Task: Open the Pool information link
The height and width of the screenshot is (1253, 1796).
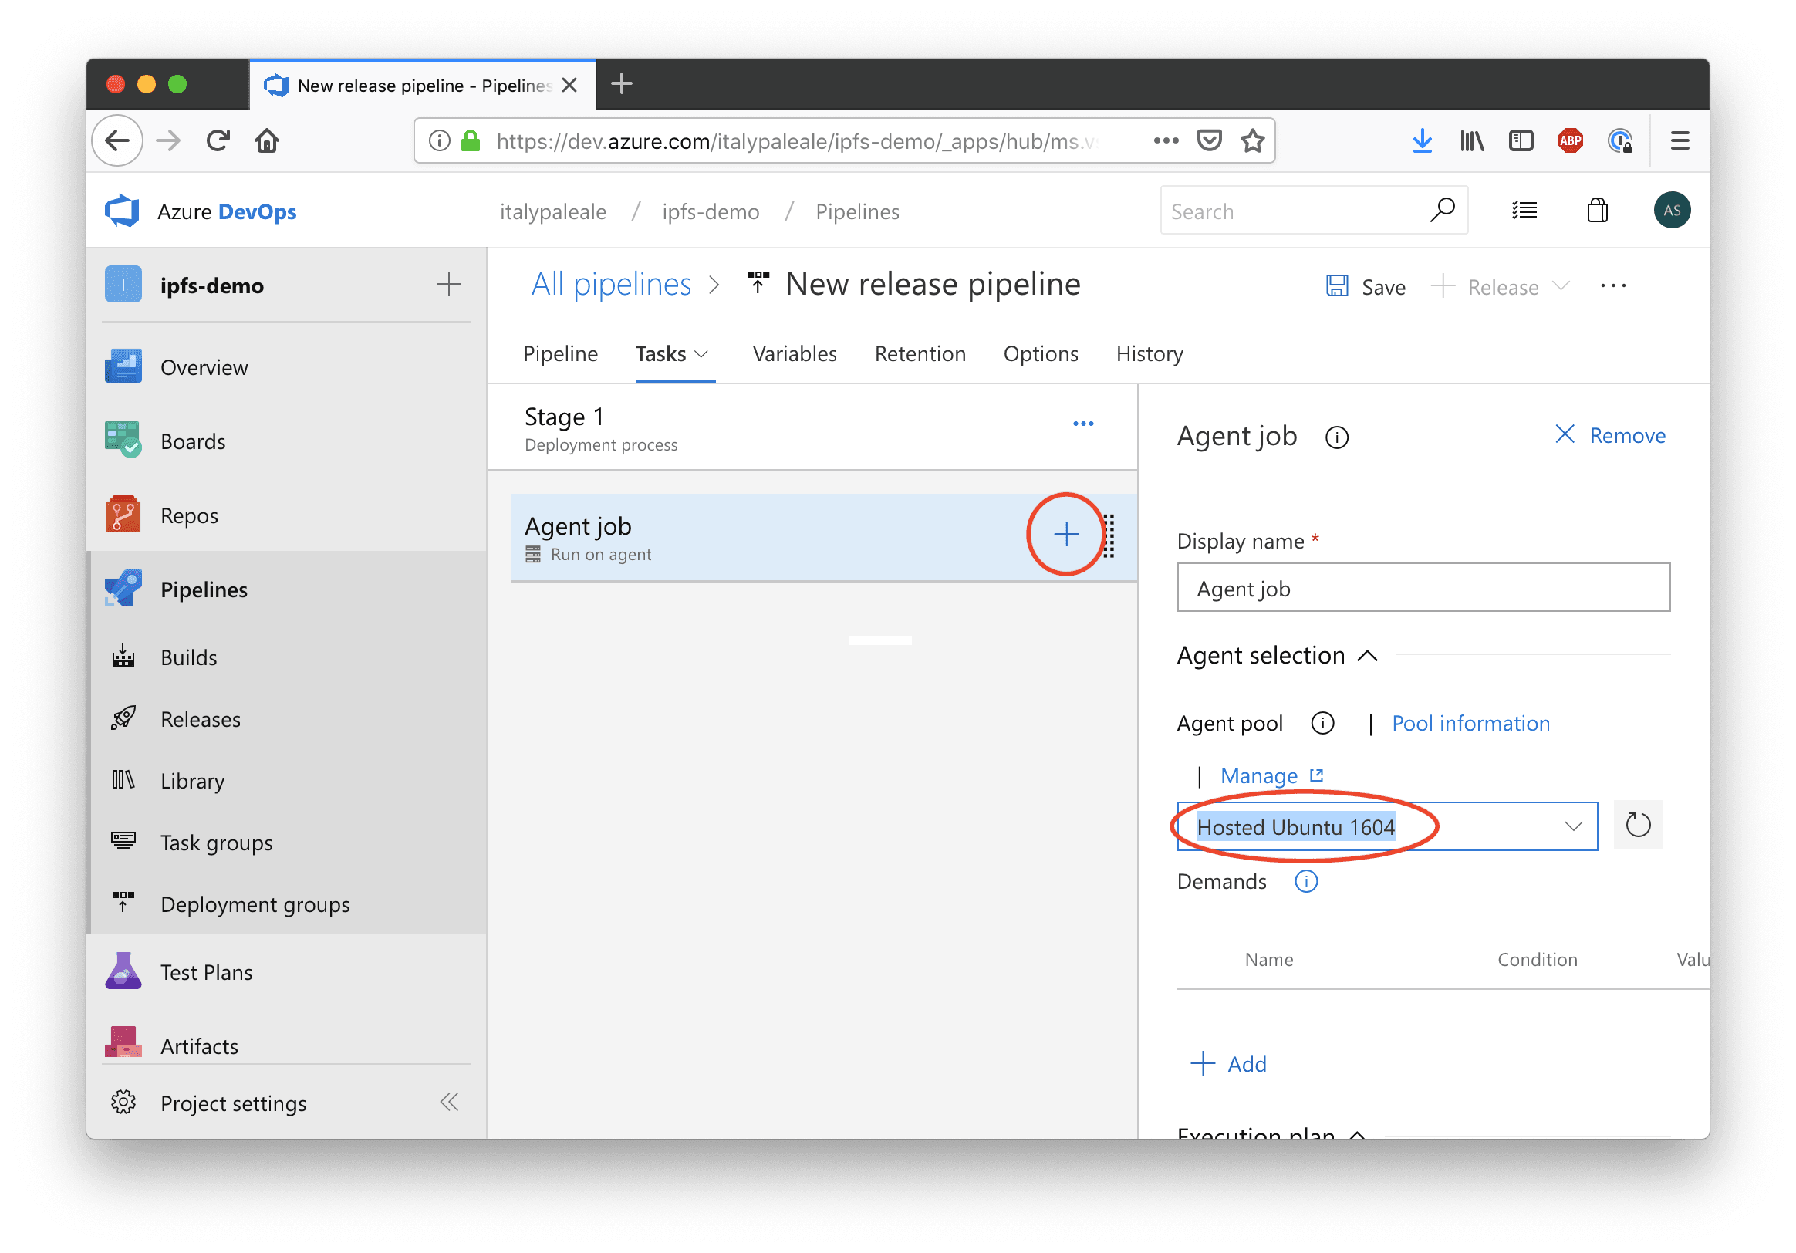Action: [x=1470, y=724]
